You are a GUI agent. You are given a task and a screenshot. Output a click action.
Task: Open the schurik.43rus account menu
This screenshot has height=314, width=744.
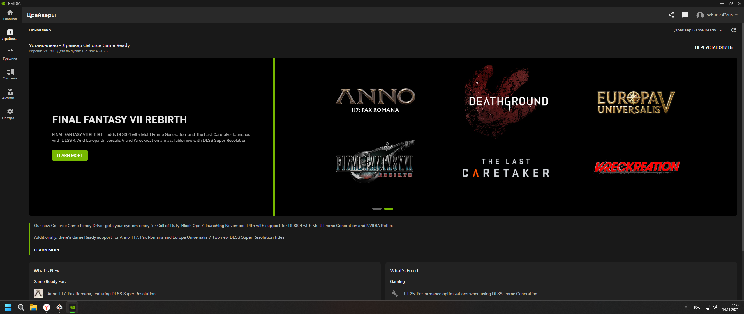click(717, 15)
